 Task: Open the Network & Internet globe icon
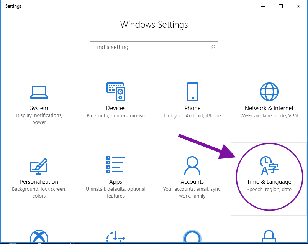(269, 92)
